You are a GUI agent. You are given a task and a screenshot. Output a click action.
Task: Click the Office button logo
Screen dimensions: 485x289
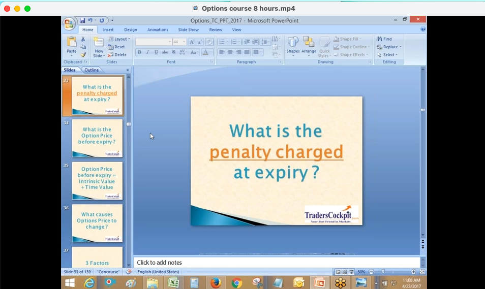point(68,23)
